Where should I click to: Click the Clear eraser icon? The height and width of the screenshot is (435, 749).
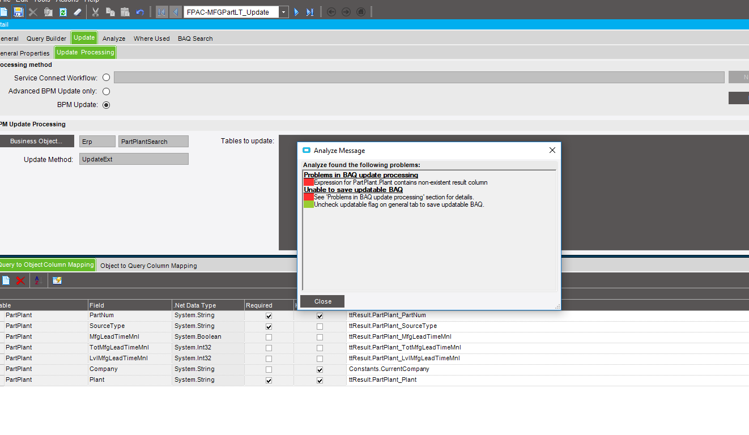click(78, 12)
